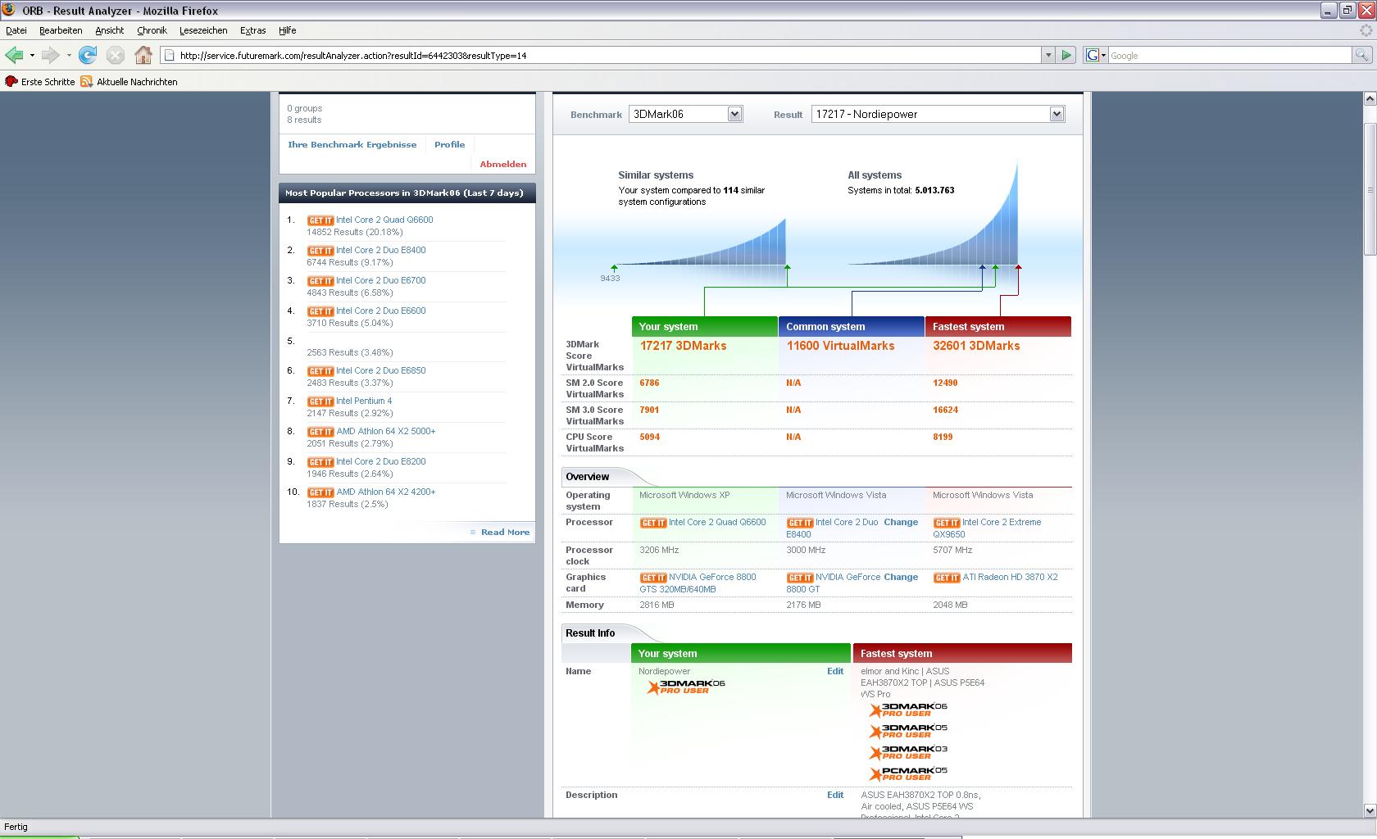Click GET IT badge next to Athlon 64 X2 5000+
Image resolution: width=1377 pixels, height=839 pixels.
point(320,432)
